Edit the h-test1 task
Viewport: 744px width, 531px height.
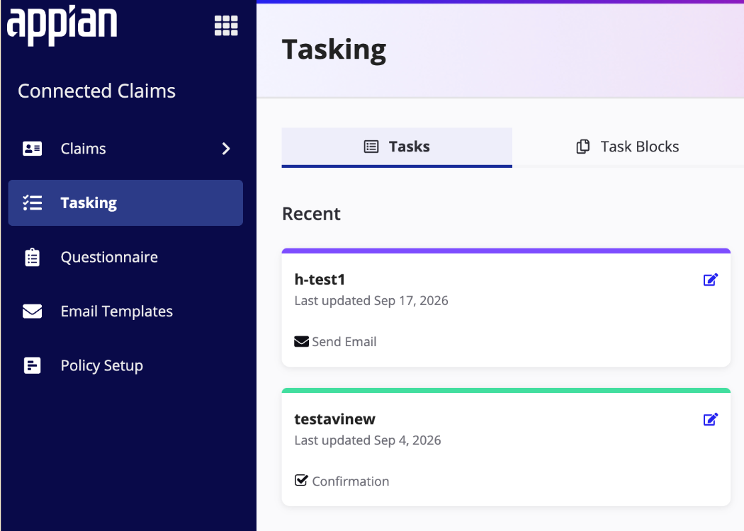click(x=710, y=280)
